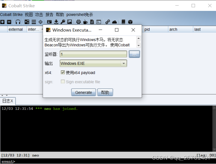Switch to pivot graph view icon
The image size is (216, 164).
27,22
